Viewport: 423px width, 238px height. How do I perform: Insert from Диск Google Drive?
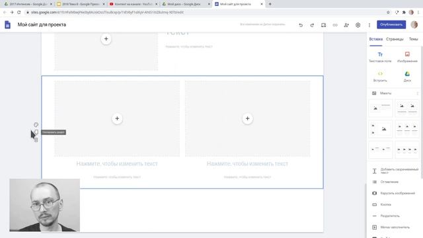407,77
